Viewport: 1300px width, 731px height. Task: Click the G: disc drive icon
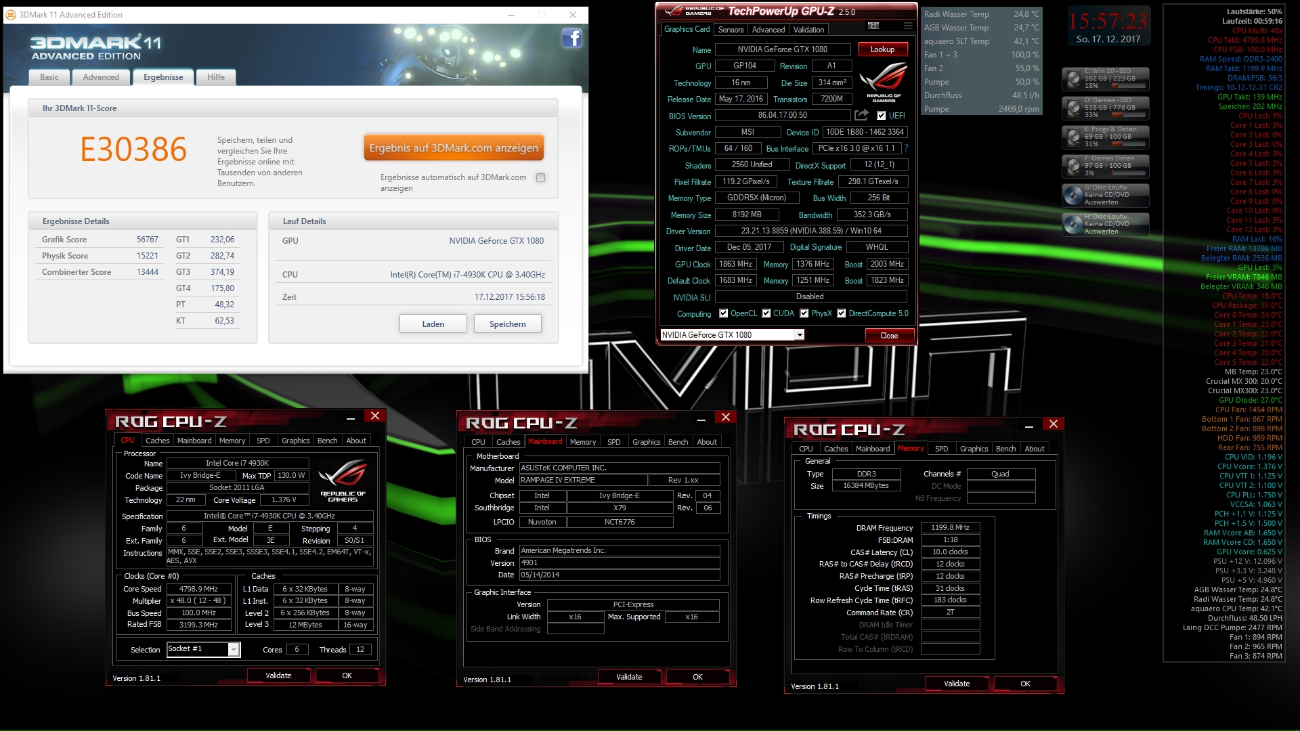click(x=1073, y=196)
